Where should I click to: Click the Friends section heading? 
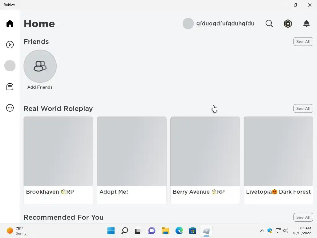coord(36,42)
